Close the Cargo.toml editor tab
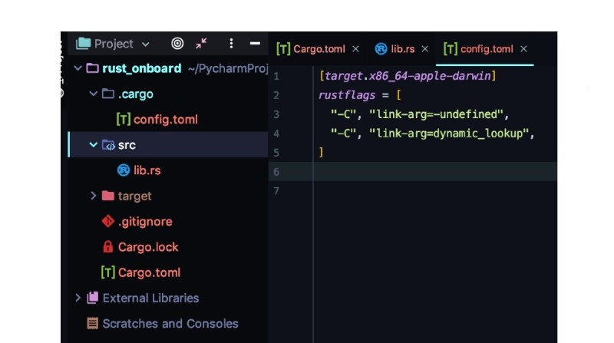This screenshot has width=614, height=343. 355,49
